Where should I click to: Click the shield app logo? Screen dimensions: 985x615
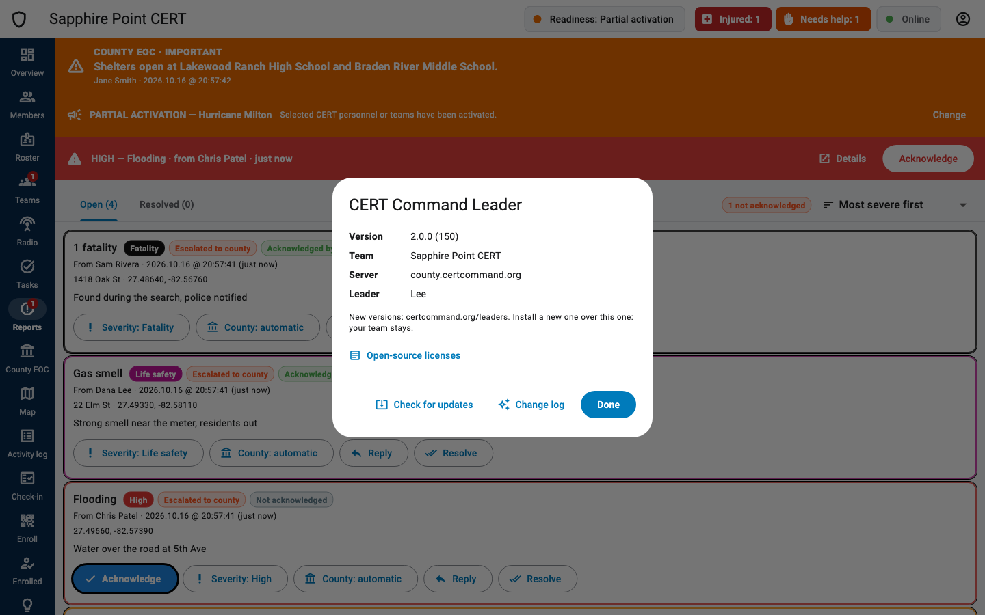pos(19,19)
